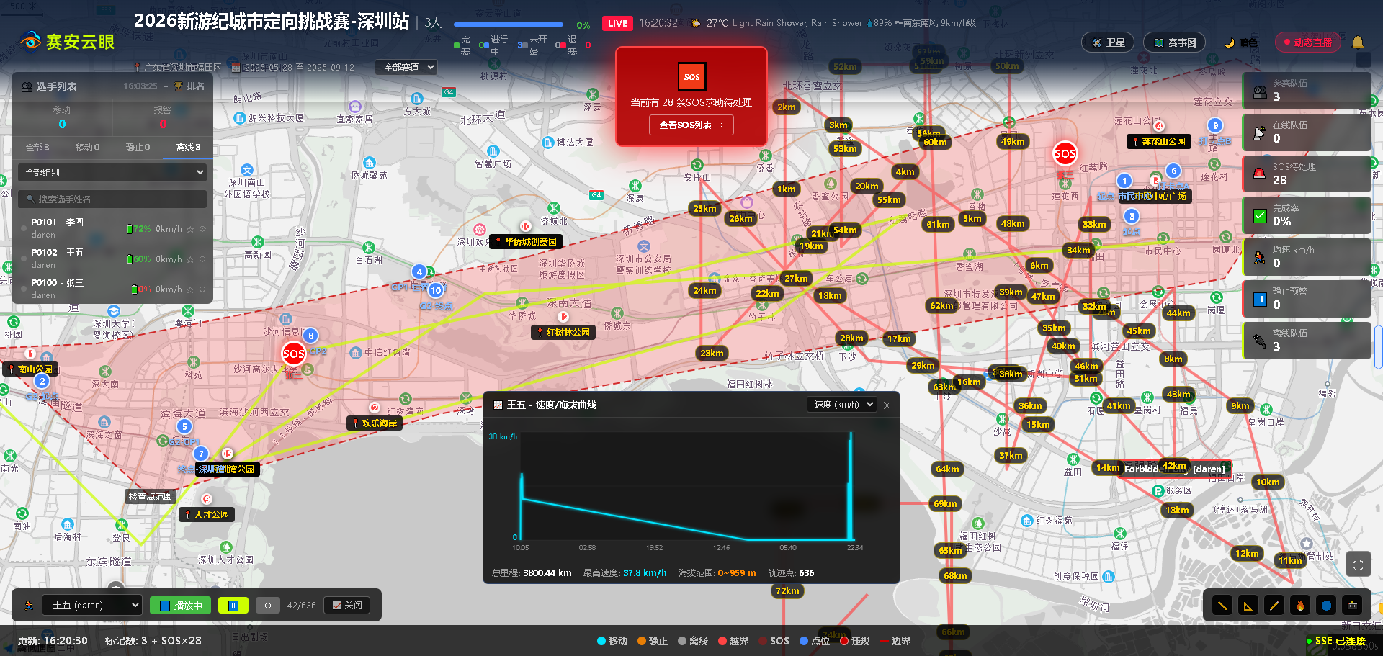The width and height of the screenshot is (1383, 656).
Task: Click SOS marker near 莲花山公园
Action: coord(1065,153)
